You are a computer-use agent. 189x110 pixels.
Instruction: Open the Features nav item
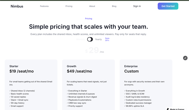click(x=44, y=6)
